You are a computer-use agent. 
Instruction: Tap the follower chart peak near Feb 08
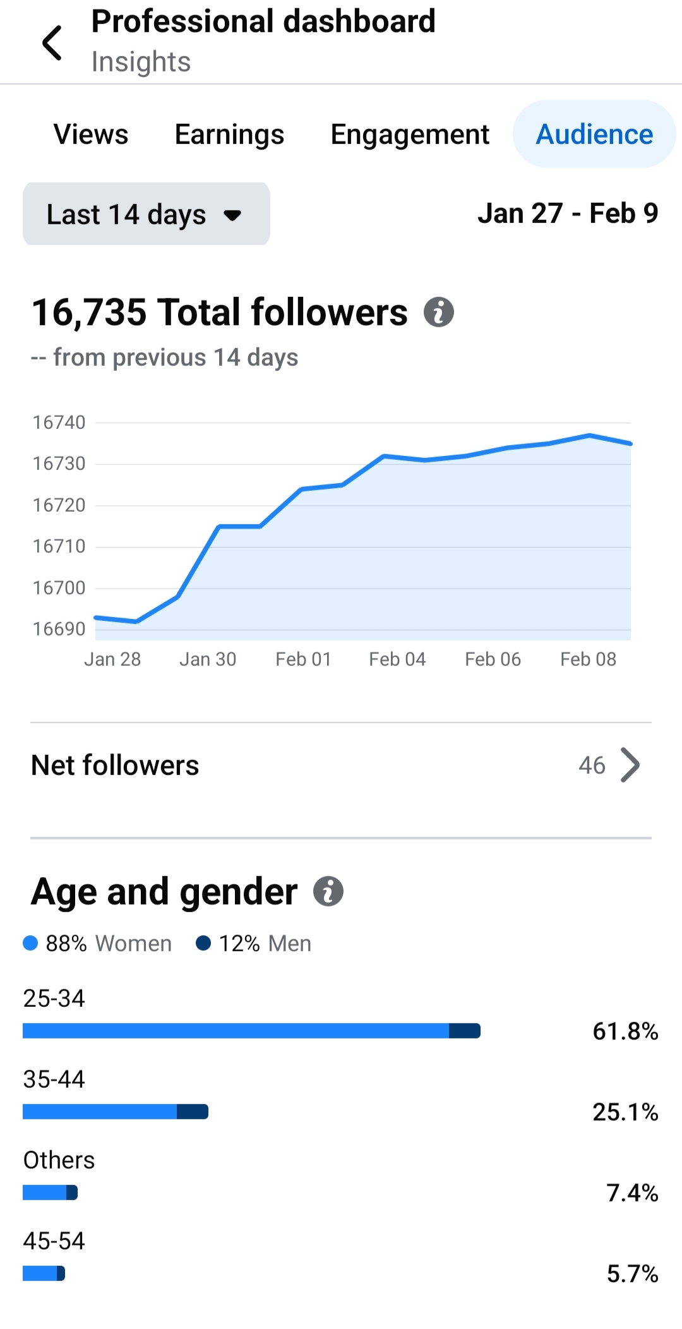pos(590,435)
